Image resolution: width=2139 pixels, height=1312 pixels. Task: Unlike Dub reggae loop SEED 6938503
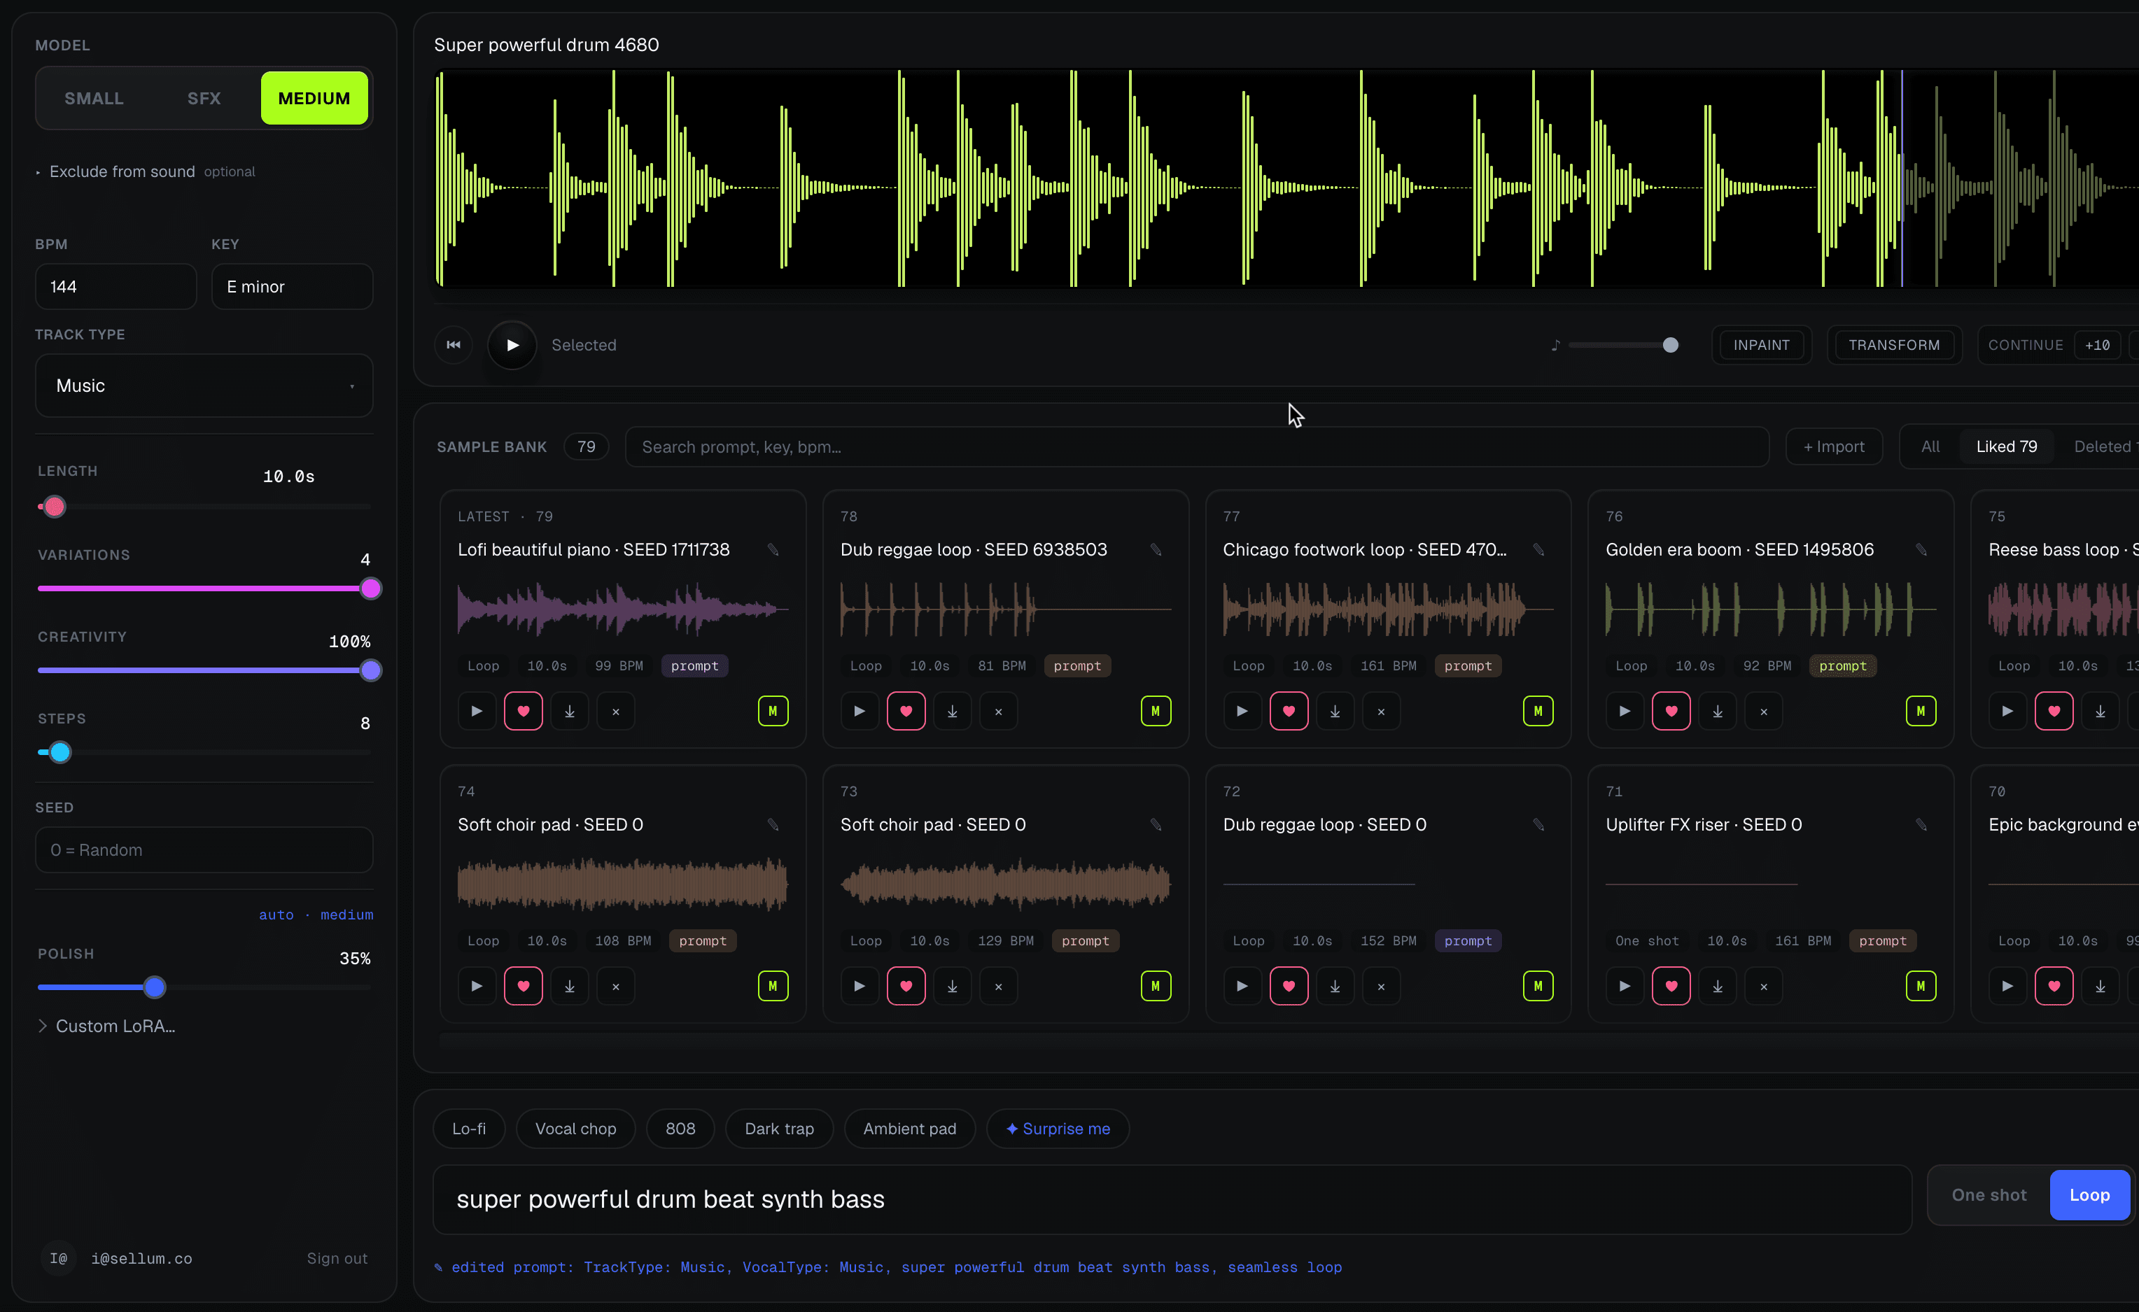point(906,712)
